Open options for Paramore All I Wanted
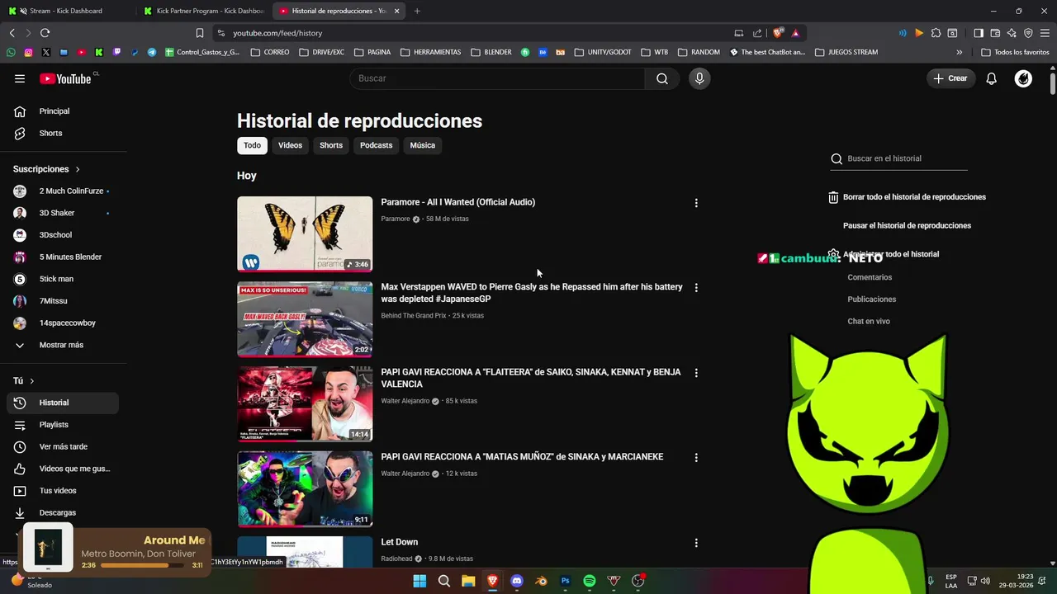The height and width of the screenshot is (594, 1057). (696, 203)
